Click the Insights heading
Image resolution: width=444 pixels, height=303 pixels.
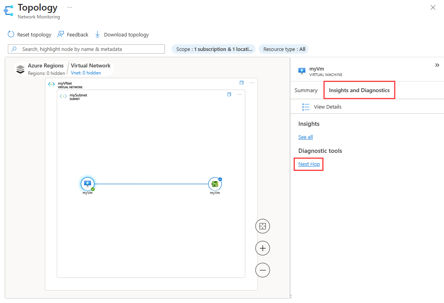309,124
